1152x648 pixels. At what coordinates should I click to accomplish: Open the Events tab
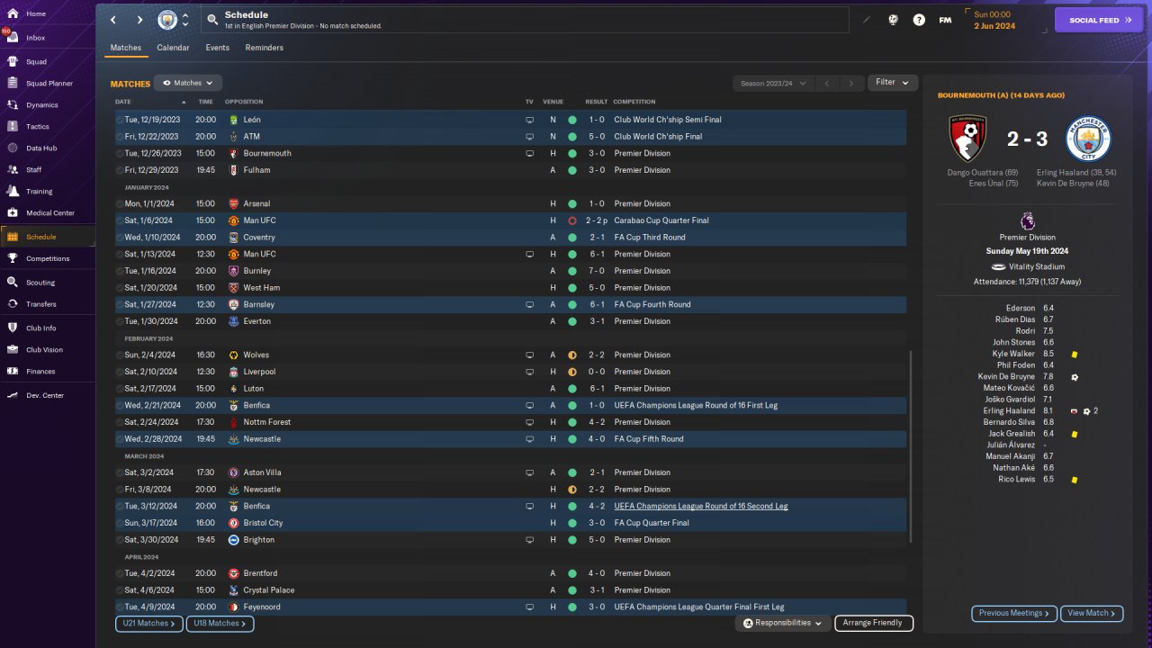217,48
